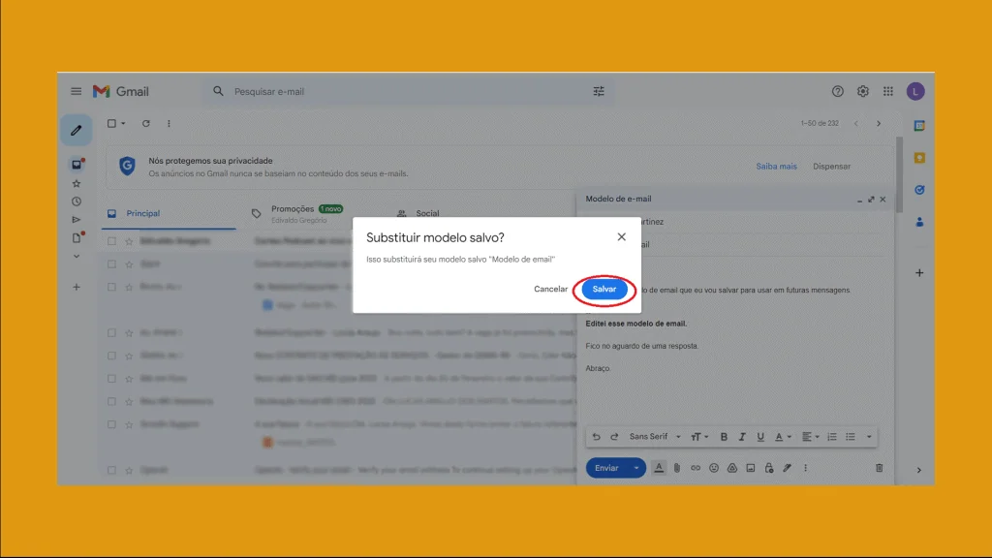Apply bold formatting to the text
992x558 pixels.
(x=724, y=436)
